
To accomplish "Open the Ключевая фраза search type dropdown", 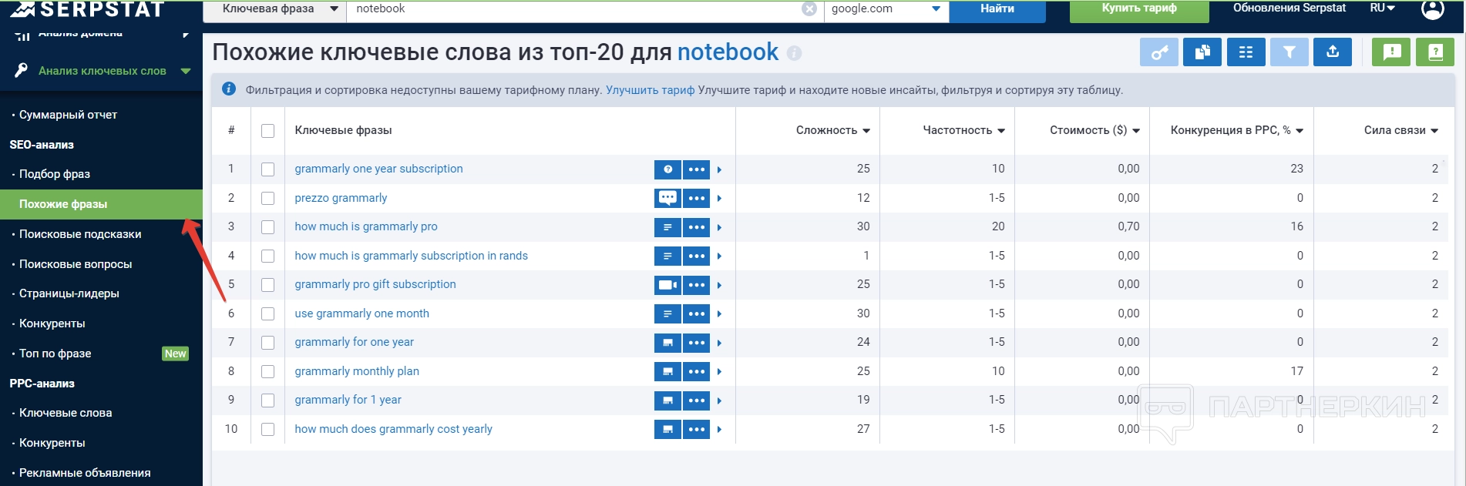I will tap(279, 9).
